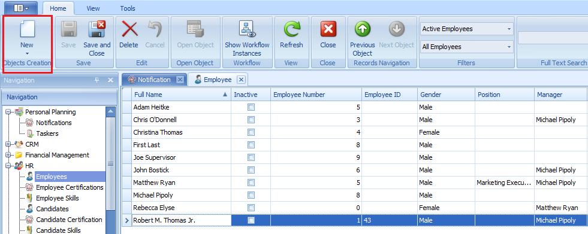The image size is (588, 234).
Task: Click Marketing Execu... position cell
Action: pos(505,183)
